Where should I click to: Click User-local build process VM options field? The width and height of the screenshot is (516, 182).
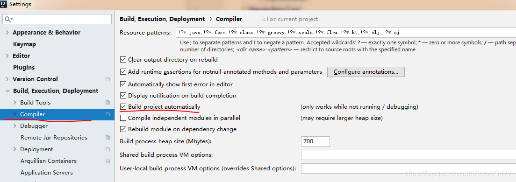pos(408,168)
